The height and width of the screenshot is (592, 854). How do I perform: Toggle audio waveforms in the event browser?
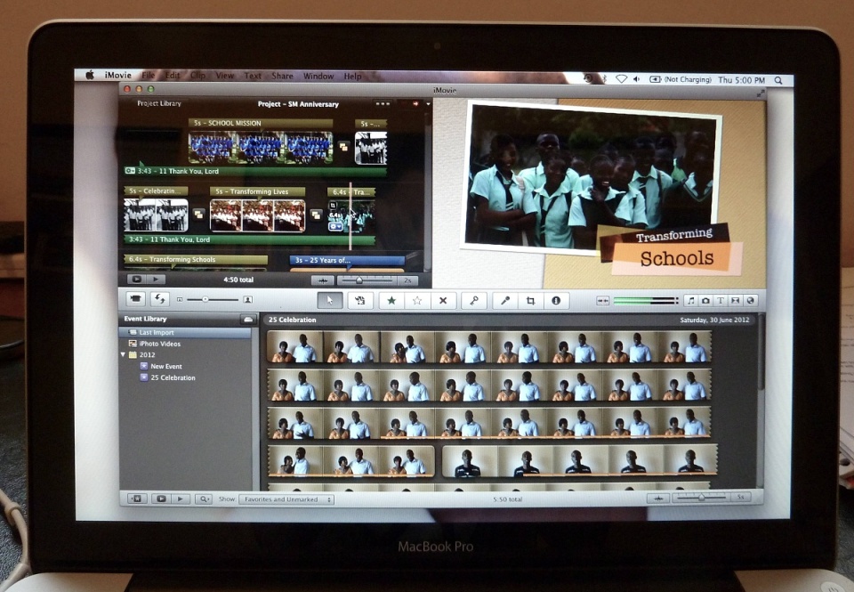point(658,499)
